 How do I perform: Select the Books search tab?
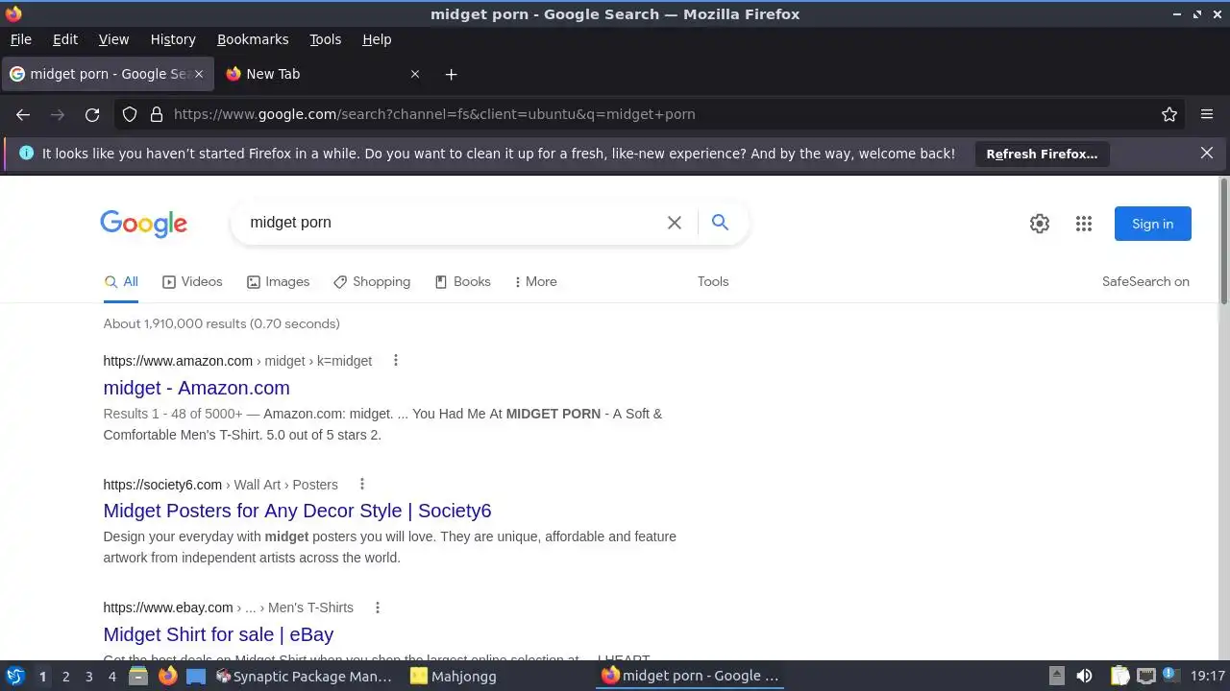tap(462, 281)
